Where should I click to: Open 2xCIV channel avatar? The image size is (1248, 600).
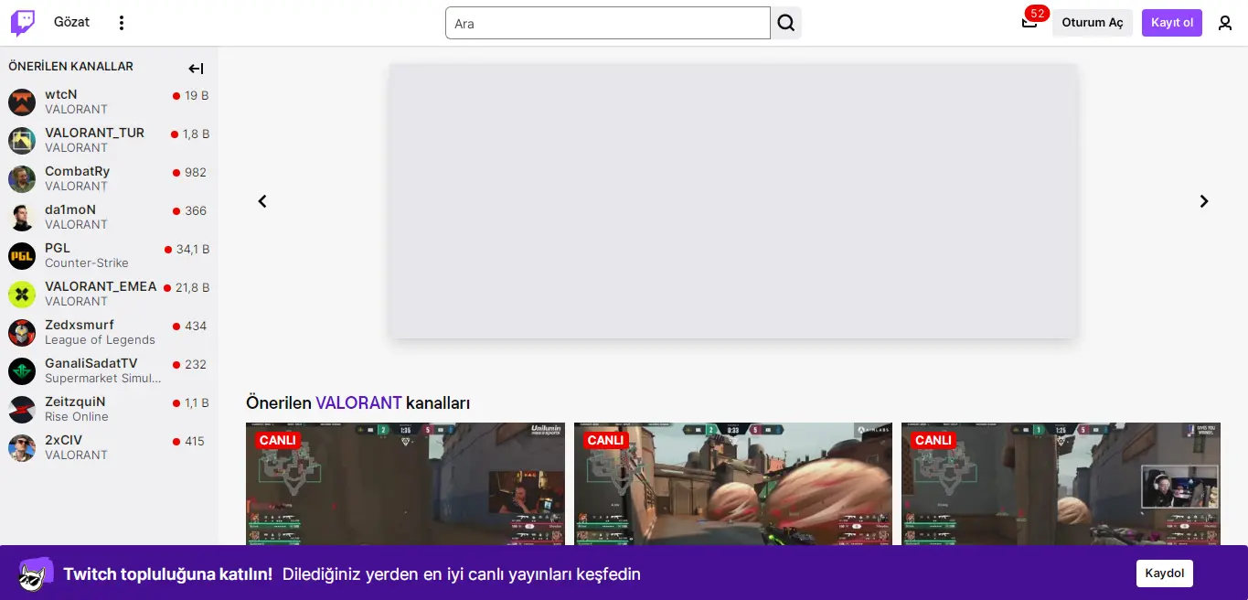click(x=22, y=447)
